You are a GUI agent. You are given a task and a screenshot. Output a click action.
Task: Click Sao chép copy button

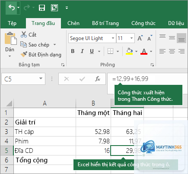[35, 45]
